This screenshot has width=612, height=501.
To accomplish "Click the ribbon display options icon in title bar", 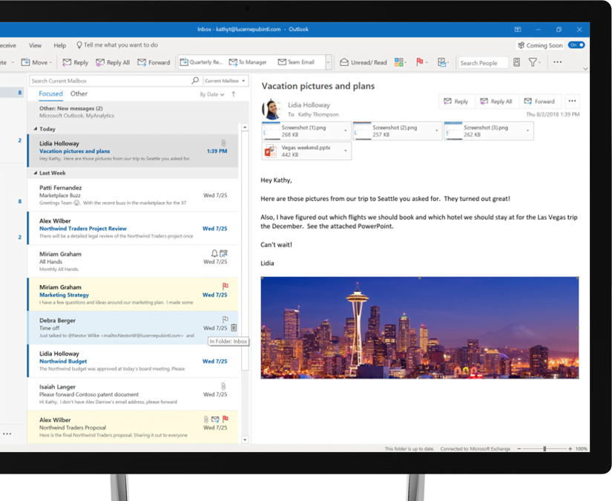I will (x=518, y=29).
